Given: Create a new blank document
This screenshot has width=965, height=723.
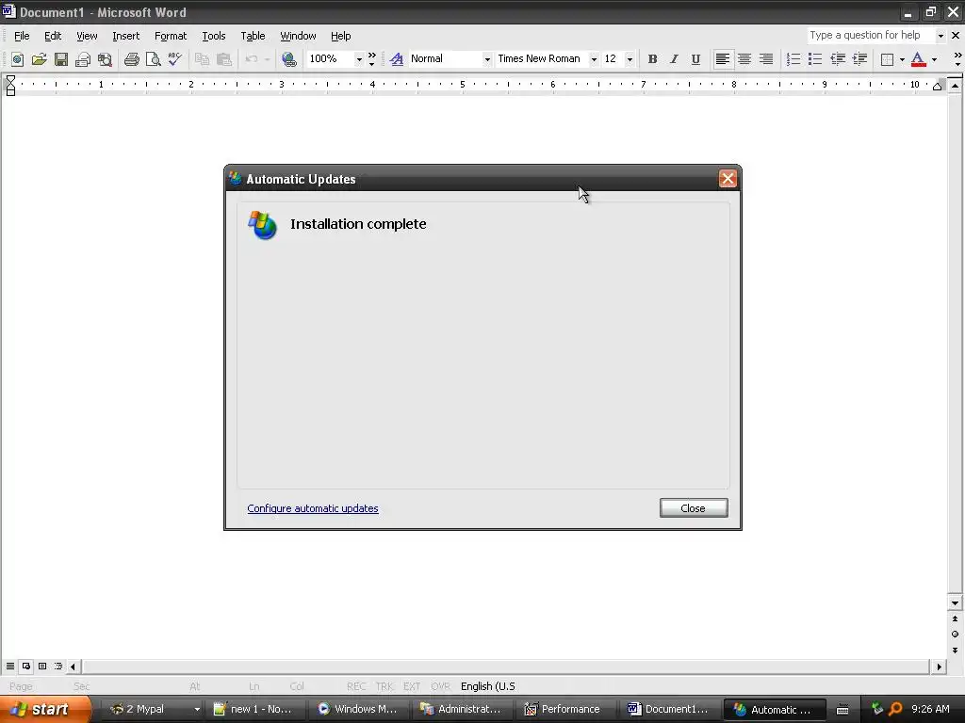Looking at the screenshot, I should [17, 59].
